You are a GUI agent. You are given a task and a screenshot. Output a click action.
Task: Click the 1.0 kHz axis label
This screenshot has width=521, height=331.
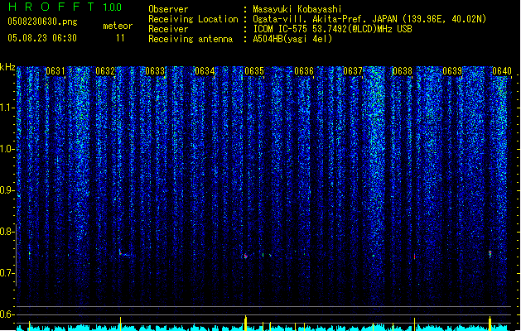(7, 149)
